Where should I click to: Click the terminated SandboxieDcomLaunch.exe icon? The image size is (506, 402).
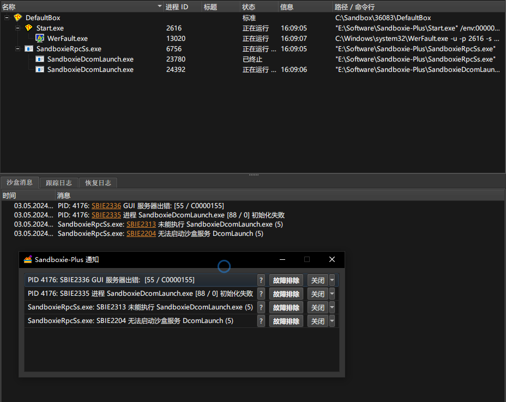40,59
